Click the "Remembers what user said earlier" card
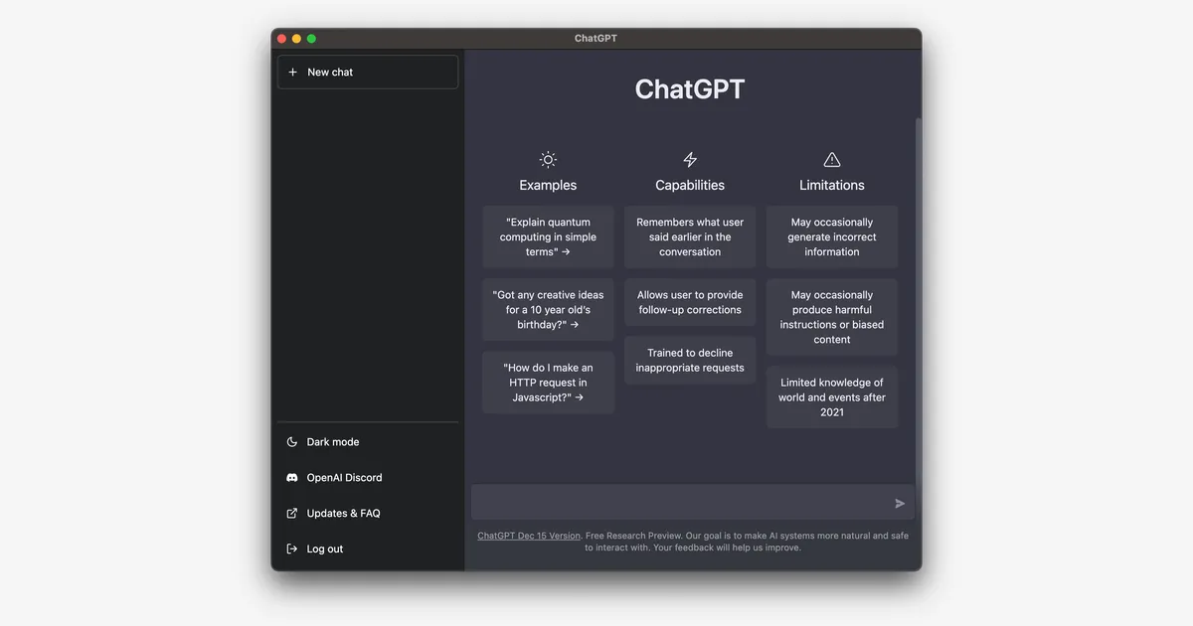This screenshot has height=626, width=1193. coord(690,237)
